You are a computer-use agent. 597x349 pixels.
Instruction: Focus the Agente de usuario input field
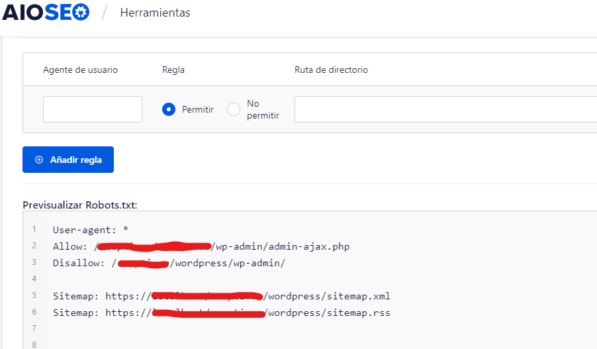tap(93, 109)
